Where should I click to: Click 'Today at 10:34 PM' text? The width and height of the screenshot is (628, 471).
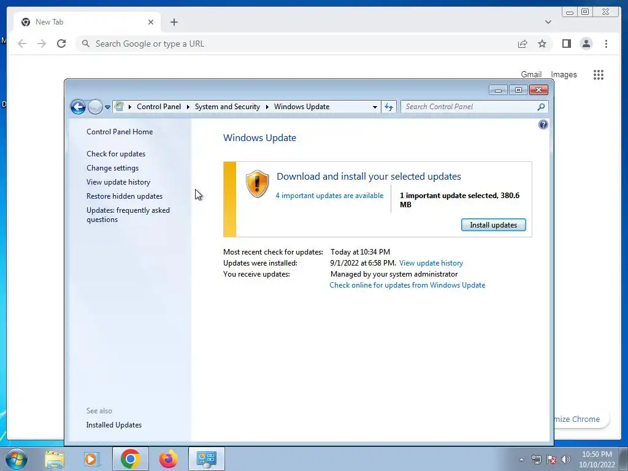pyautogui.click(x=360, y=252)
